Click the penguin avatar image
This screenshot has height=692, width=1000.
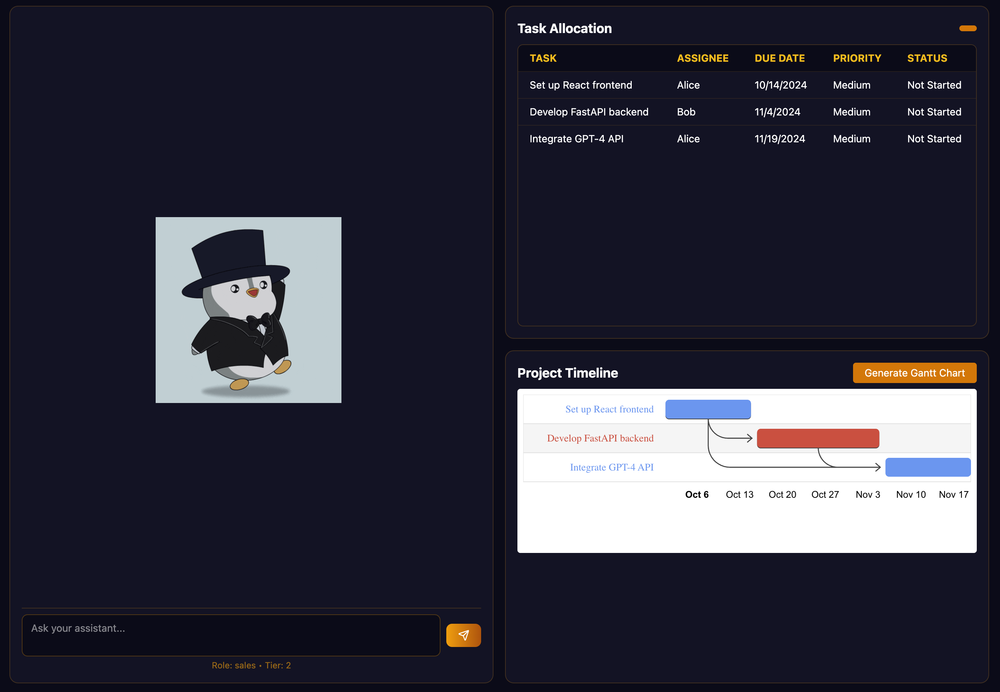coord(248,310)
